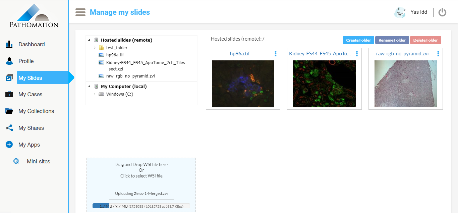The width and height of the screenshot is (458, 213).
Task: Collapse the My Computer (local) tree
Action: tap(90, 87)
